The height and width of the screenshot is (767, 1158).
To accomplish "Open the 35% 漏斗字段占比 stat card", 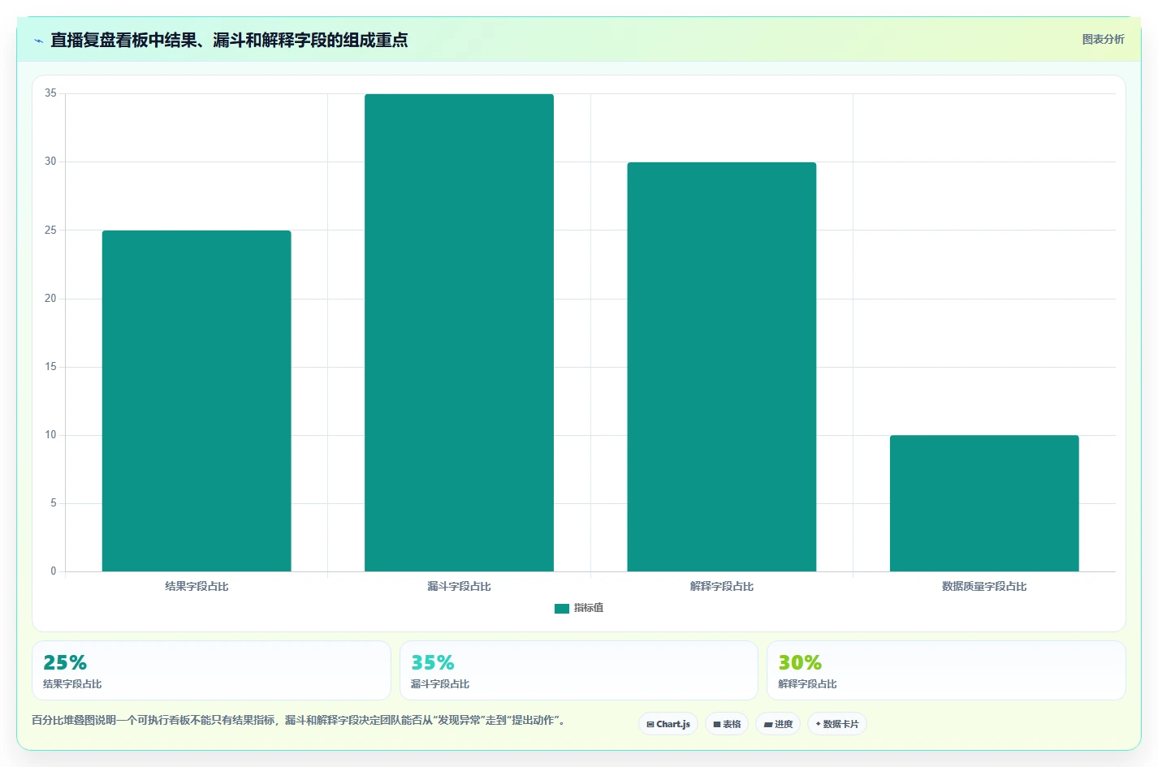I will (x=579, y=670).
